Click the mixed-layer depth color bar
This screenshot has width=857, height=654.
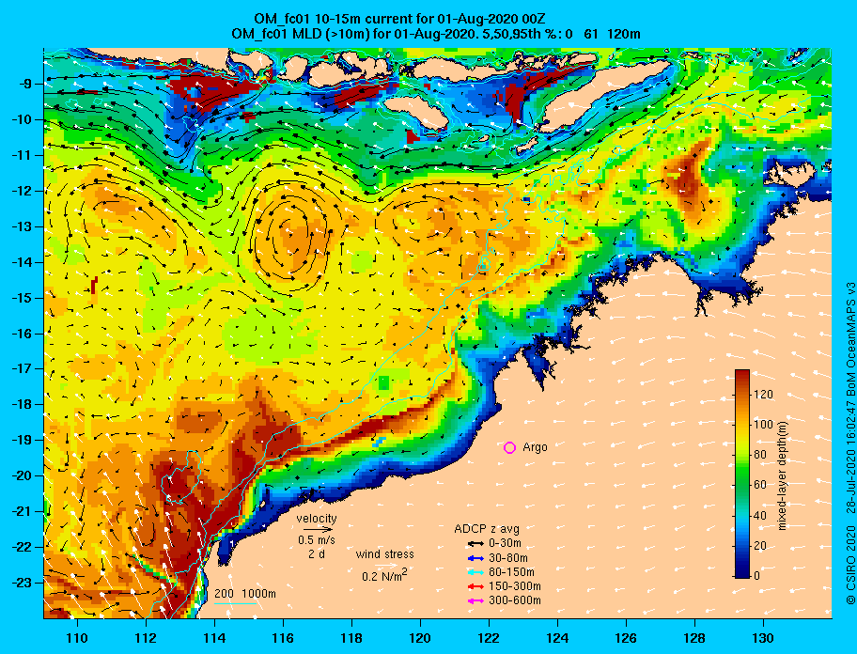click(742, 474)
